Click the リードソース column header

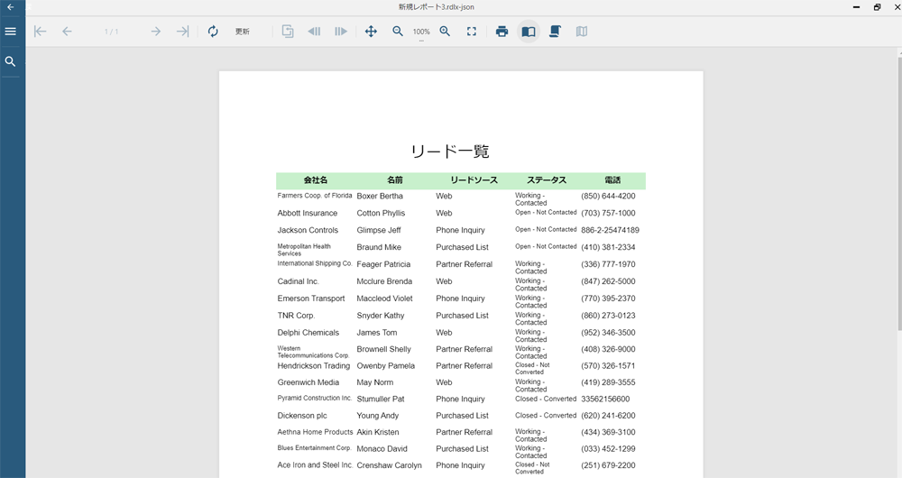(x=474, y=180)
